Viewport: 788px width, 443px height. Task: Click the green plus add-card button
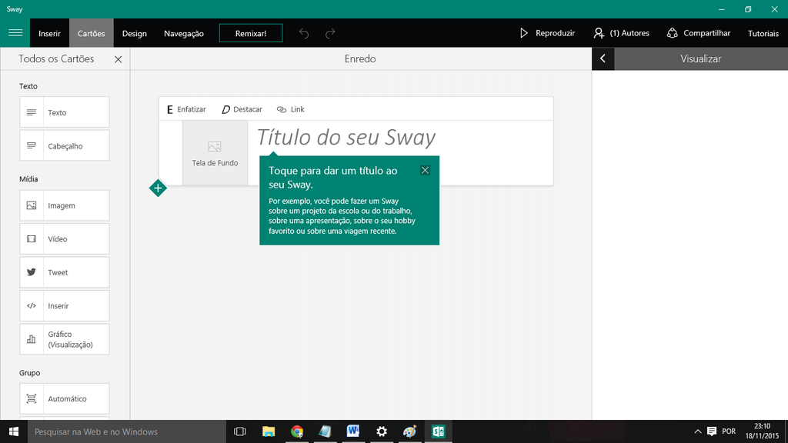tap(158, 188)
